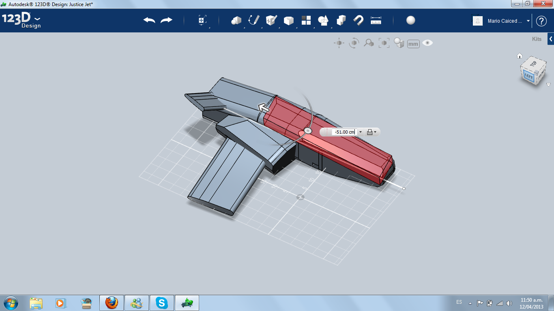Image resolution: width=554 pixels, height=311 pixels.
Task: Launch Windows Media Player from taskbar
Action: click(x=61, y=303)
